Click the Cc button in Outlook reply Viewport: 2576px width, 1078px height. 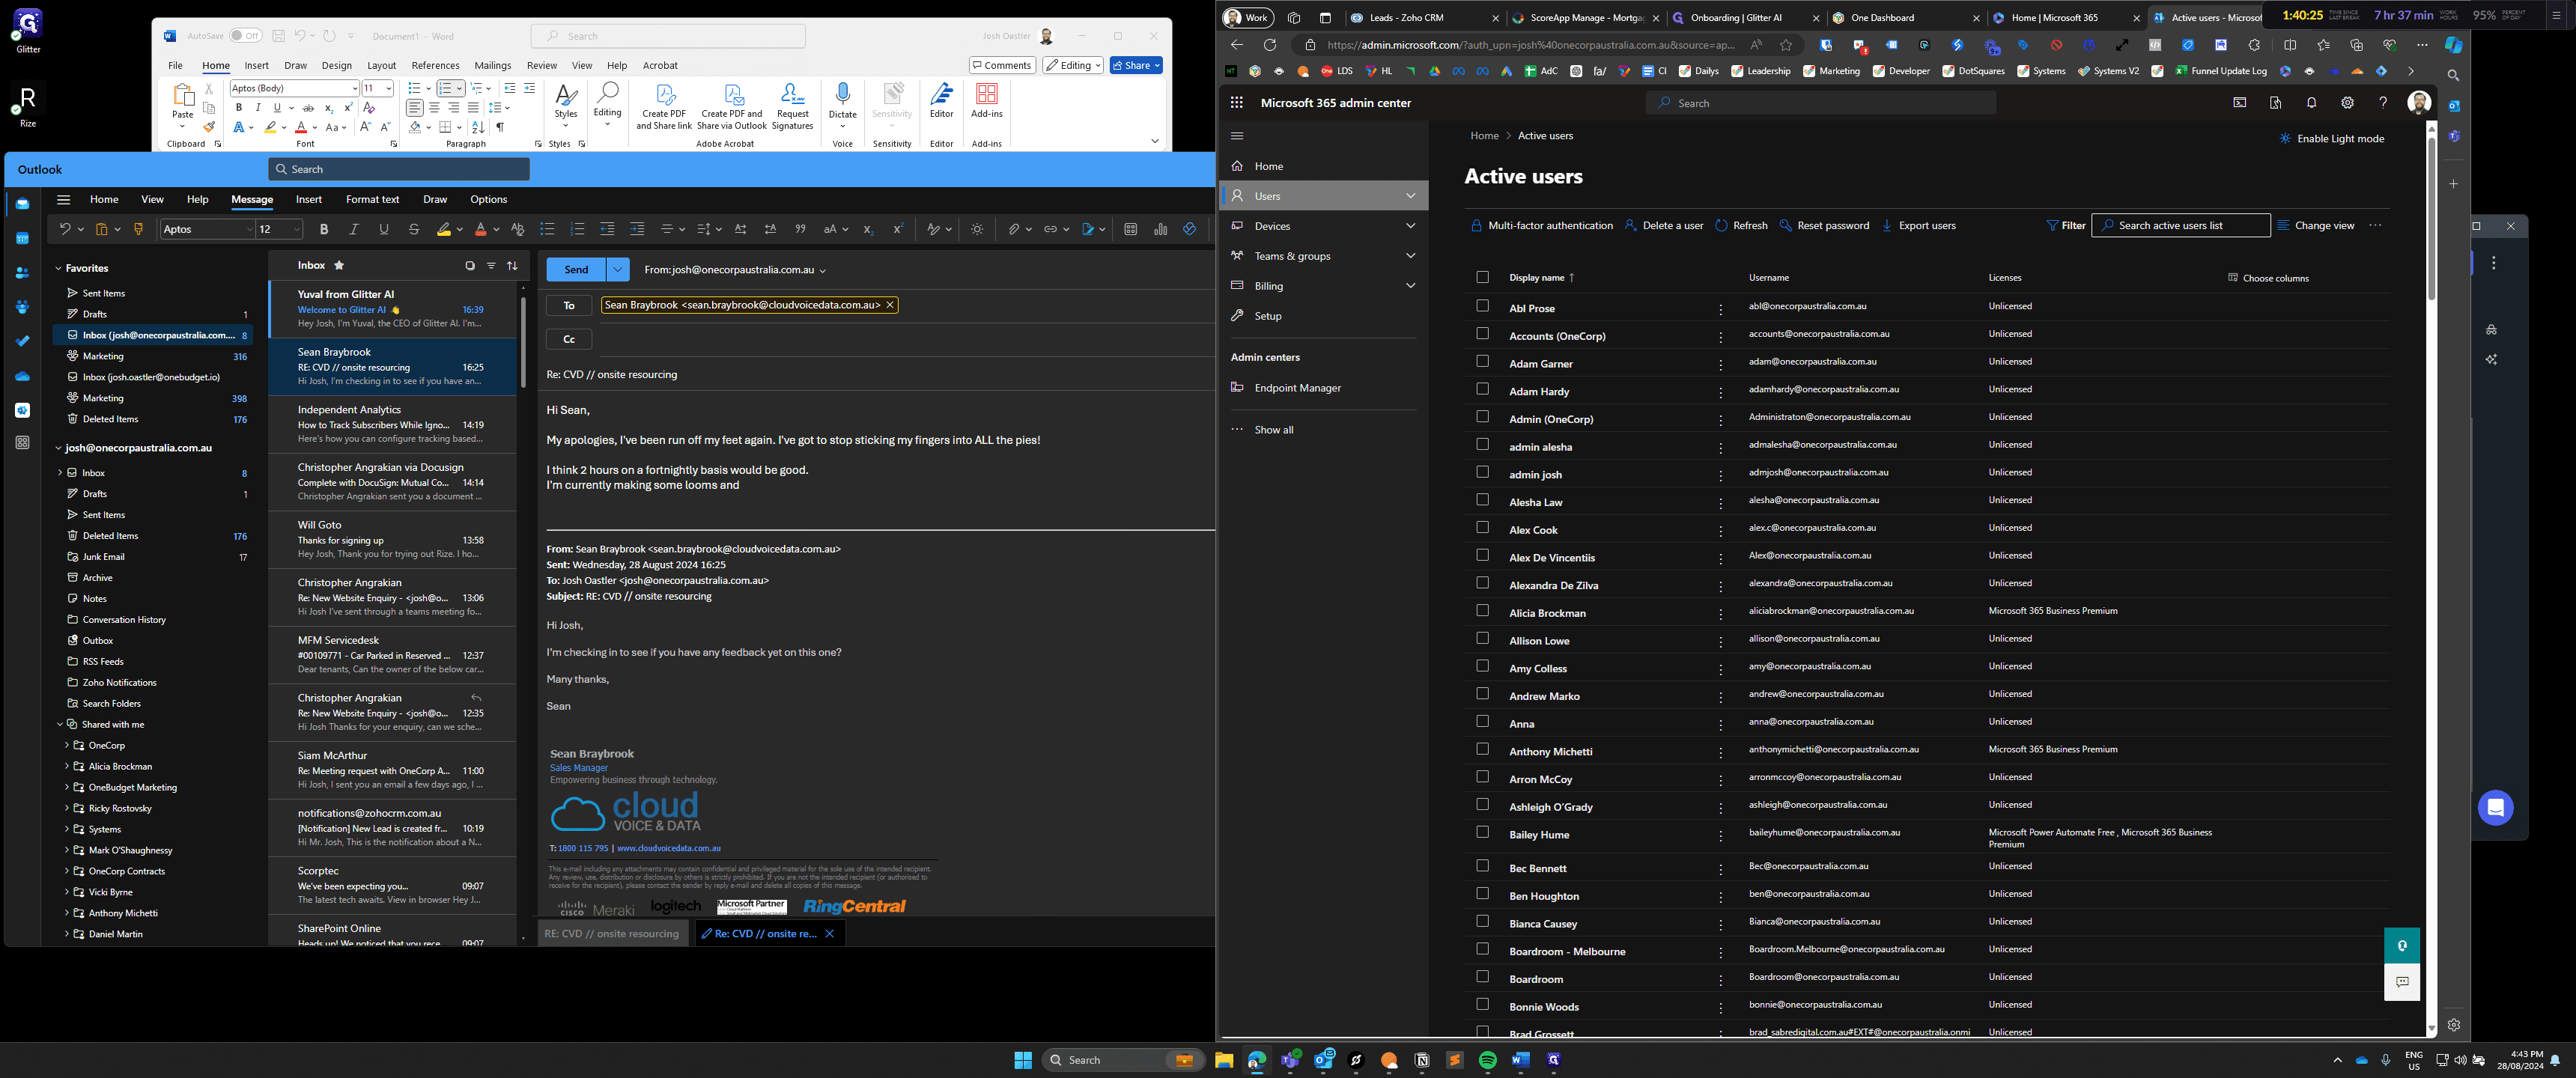pos(569,340)
